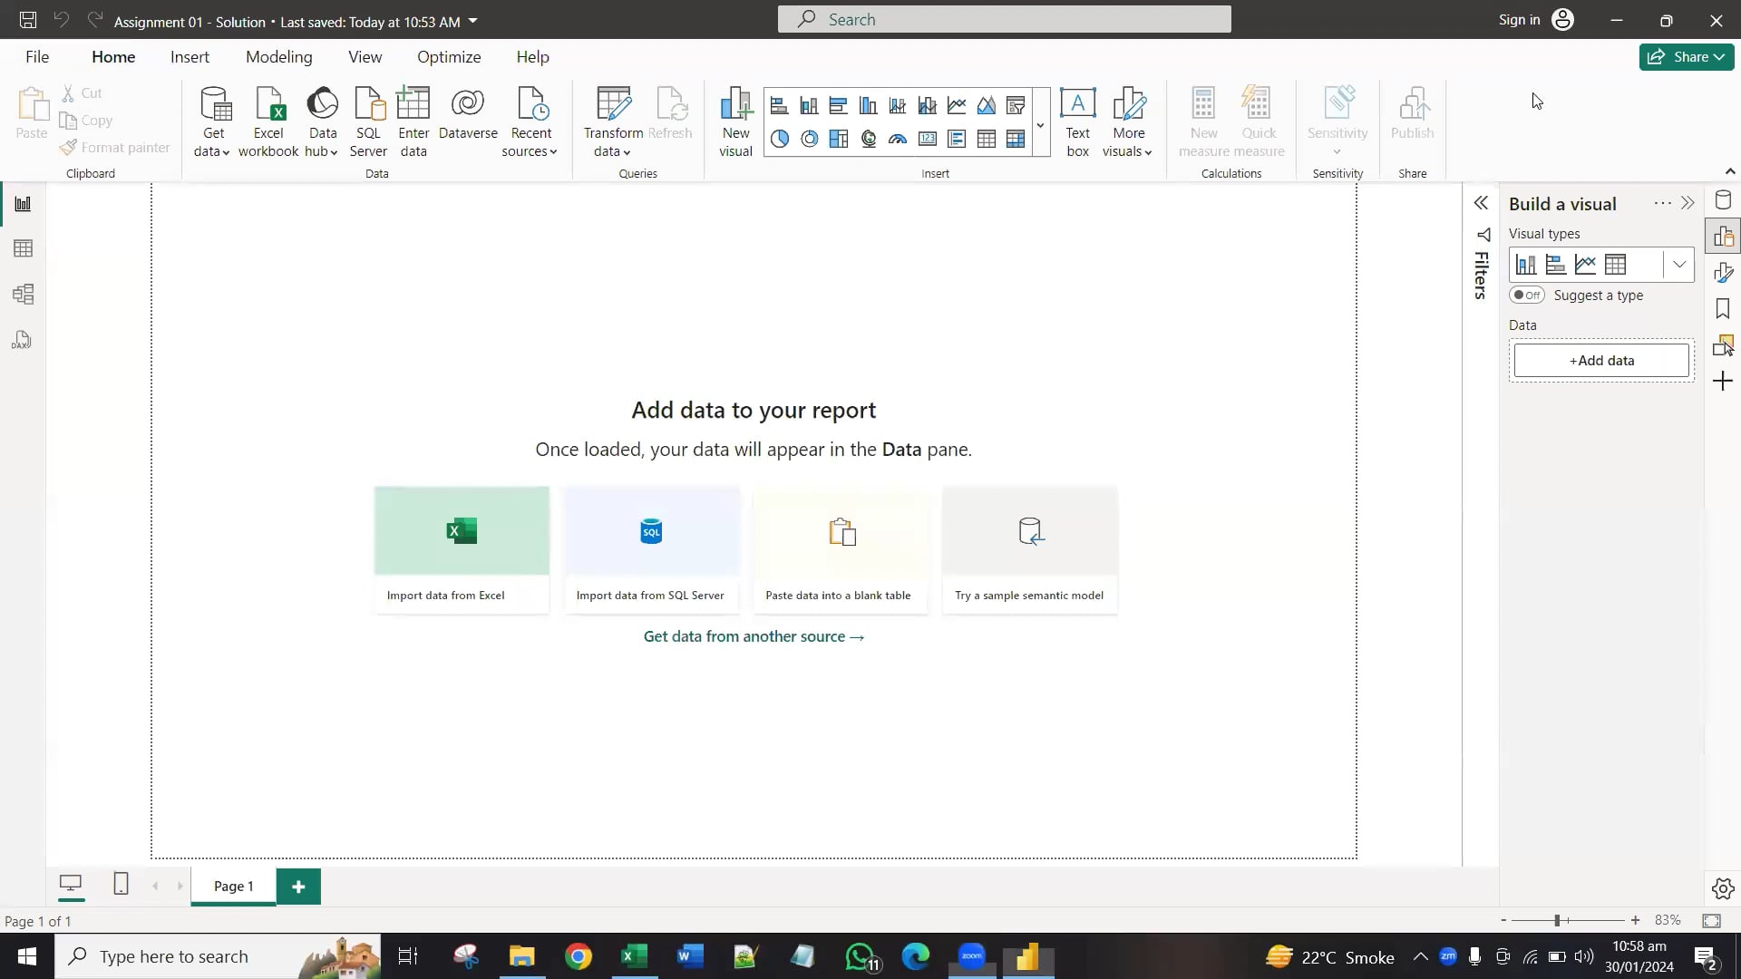Add a New visual from ribbon
This screenshot has height=979, width=1741.
point(735,121)
